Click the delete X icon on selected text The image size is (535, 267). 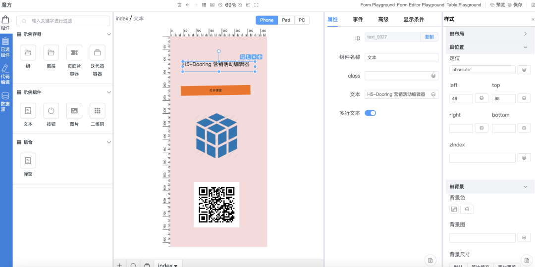point(254,57)
